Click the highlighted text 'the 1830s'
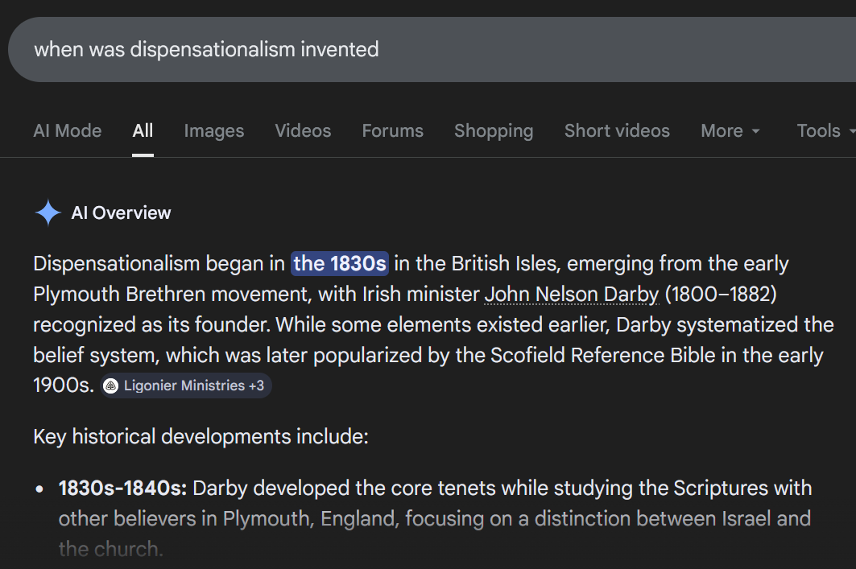 pyautogui.click(x=340, y=263)
